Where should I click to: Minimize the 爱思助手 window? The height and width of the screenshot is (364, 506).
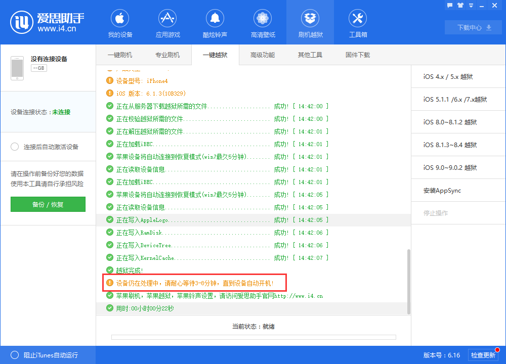(482, 6)
